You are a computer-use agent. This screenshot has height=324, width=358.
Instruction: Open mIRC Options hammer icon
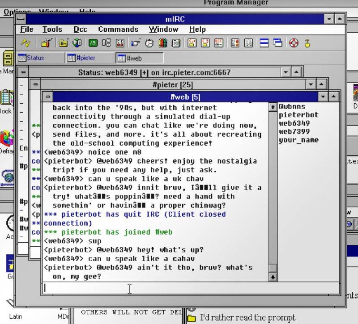[47, 42]
